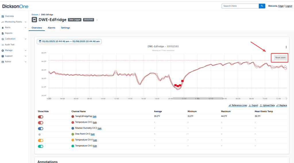Expand the Calibration sidebar section
Screen dimensions: 294x163
pyautogui.click(x=26, y=39)
